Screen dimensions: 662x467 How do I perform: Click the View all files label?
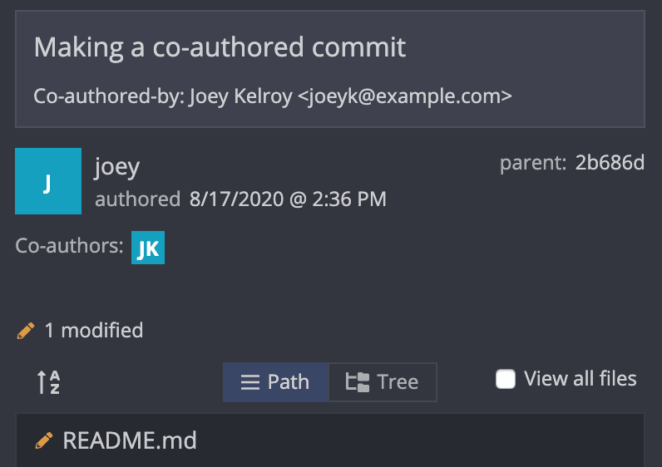580,379
